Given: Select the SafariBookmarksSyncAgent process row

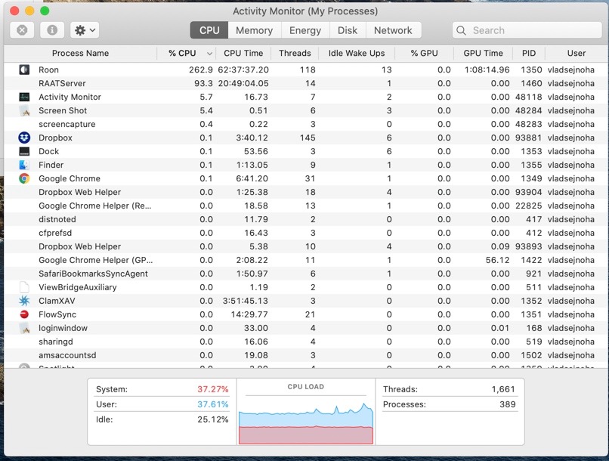Looking at the screenshot, I should 306,274.
